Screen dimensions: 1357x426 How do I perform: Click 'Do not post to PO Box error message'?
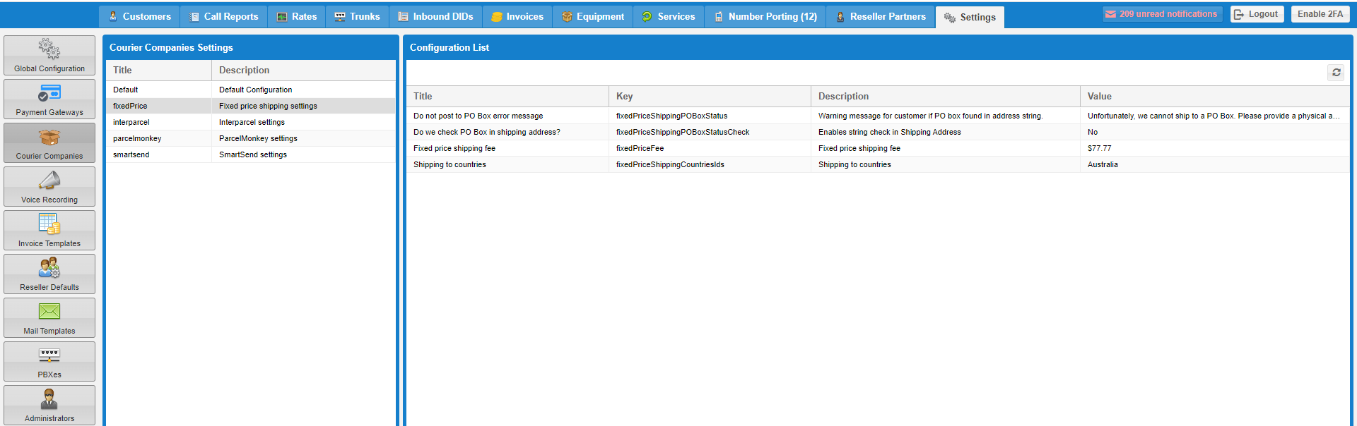478,116
